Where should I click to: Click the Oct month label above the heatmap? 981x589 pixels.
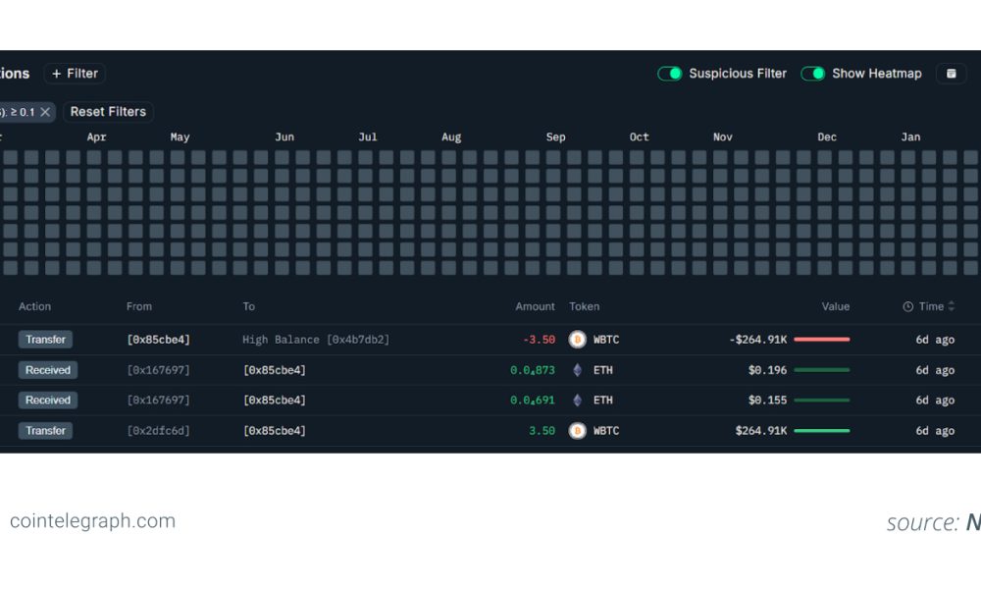pyautogui.click(x=639, y=136)
